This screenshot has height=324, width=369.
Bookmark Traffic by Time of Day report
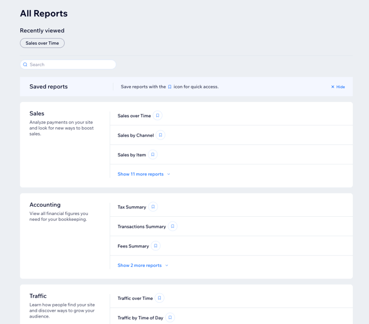pyautogui.click(x=170, y=318)
